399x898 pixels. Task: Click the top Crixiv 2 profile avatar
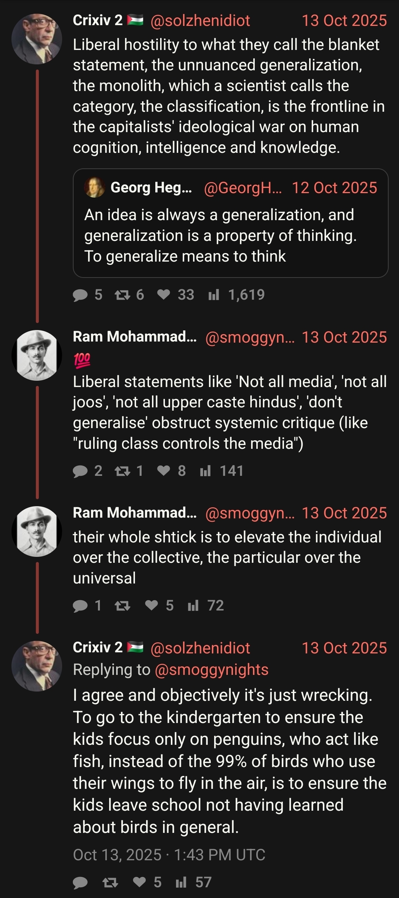(x=37, y=39)
